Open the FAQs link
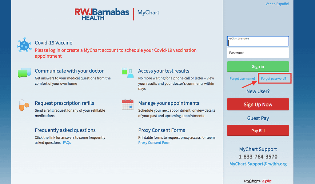This screenshot has width=315, height=184. (67, 143)
